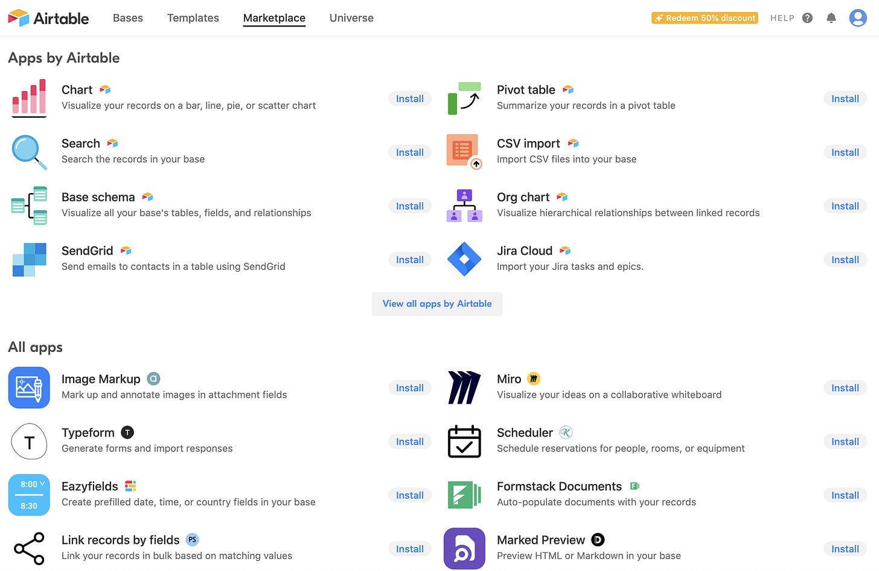
Task: Install the Image Markup app
Action: click(410, 388)
